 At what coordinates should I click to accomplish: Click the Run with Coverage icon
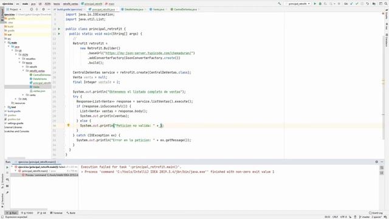[x=325, y=4]
